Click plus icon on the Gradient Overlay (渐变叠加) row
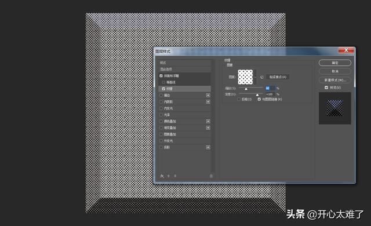Image resolution: width=371 pixels, height=226 pixels. 208,127
